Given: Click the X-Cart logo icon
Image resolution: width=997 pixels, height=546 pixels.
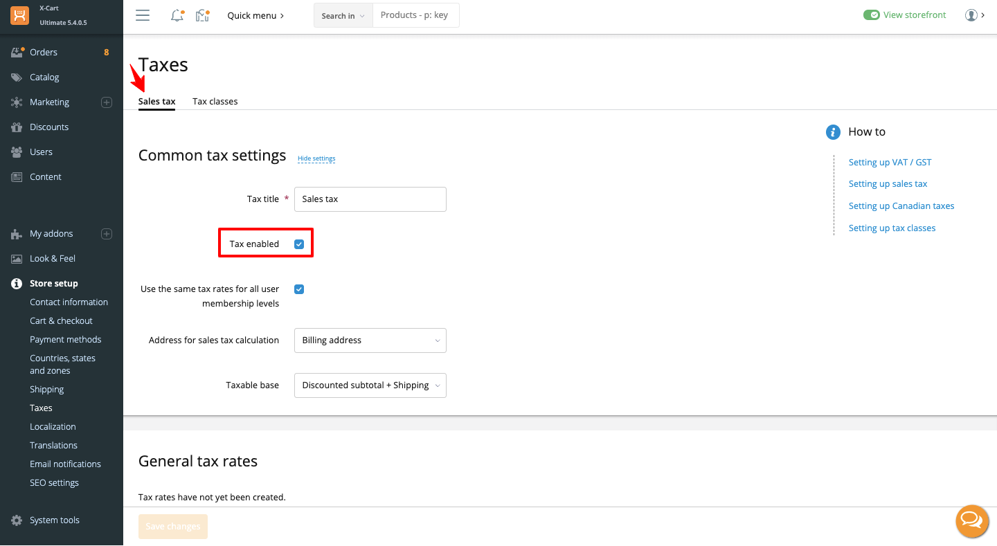Looking at the screenshot, I should click(19, 17).
